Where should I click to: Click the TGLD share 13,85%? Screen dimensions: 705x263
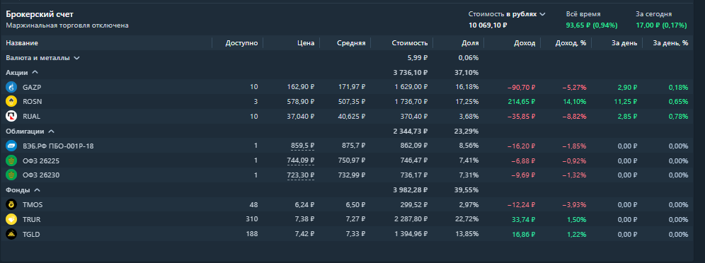tap(466, 234)
